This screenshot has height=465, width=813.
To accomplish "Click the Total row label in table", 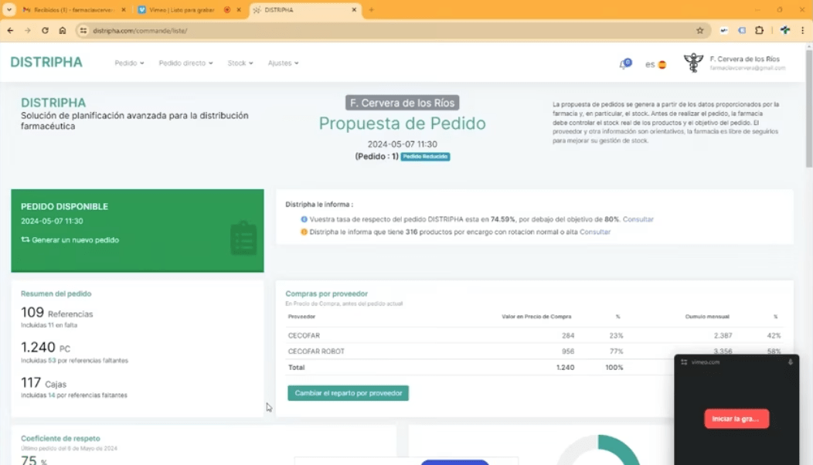I will coord(297,367).
